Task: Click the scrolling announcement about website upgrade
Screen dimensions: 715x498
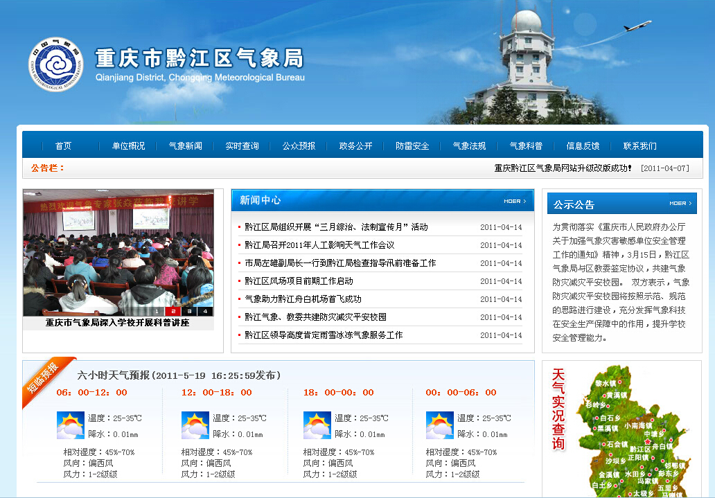Action: point(563,168)
